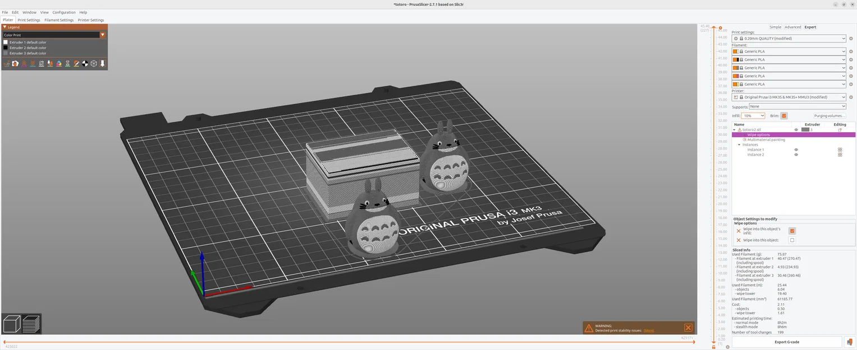The height and width of the screenshot is (350, 857).
Task: Uncheck 'Wipe into this object's infill' checkbox
Action: coord(792,231)
